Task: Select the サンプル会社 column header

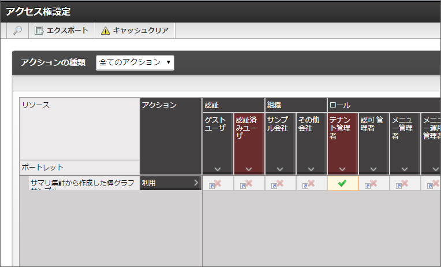Action: point(281,144)
